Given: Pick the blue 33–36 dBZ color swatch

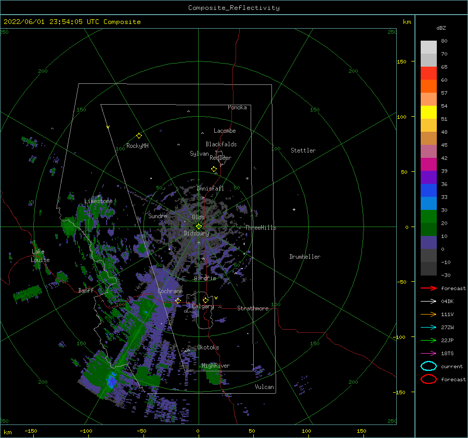Looking at the screenshot, I should [428, 191].
